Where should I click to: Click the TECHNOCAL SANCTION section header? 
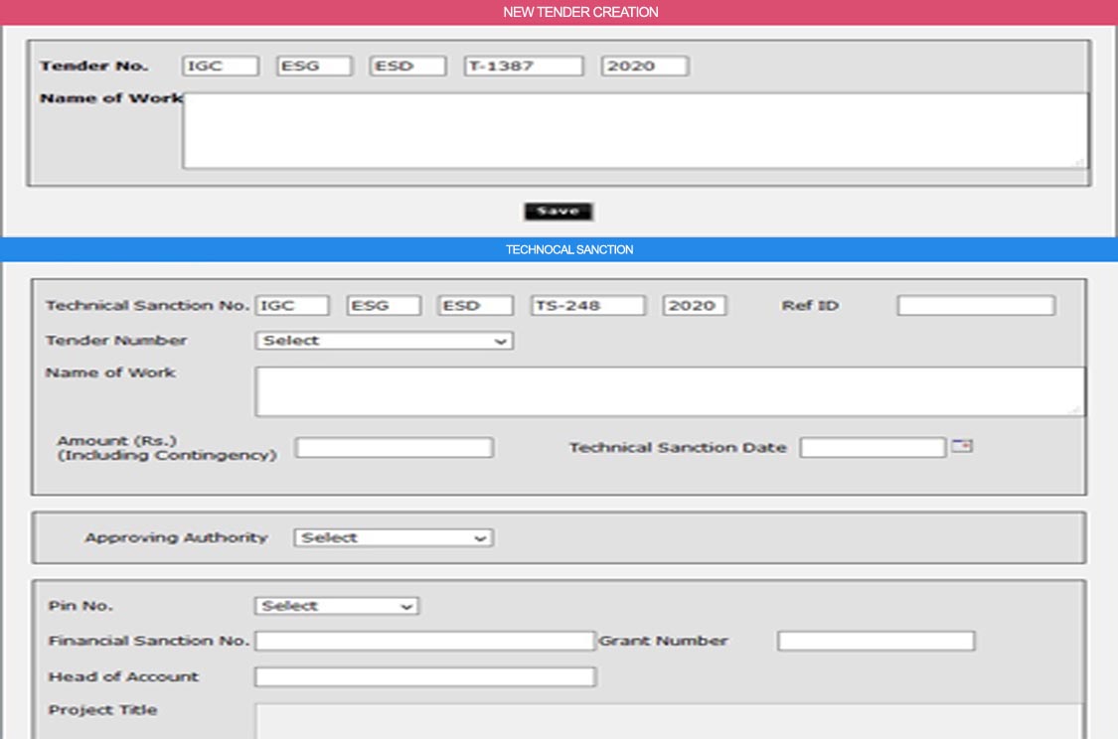[559, 249]
